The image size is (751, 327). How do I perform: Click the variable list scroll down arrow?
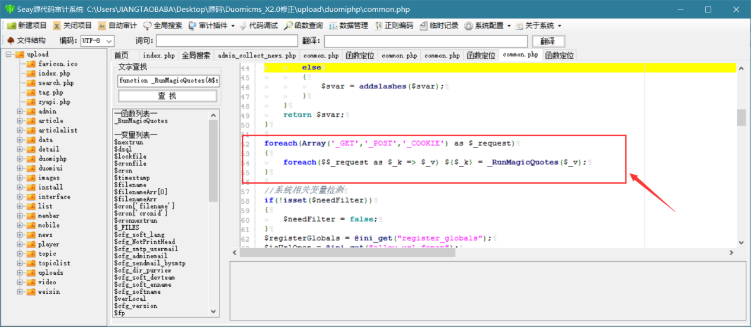(x=214, y=311)
